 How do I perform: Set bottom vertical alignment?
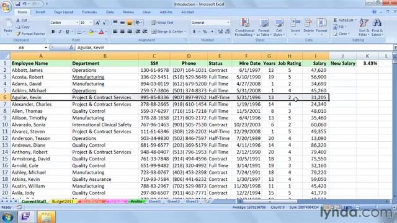click(x=130, y=23)
